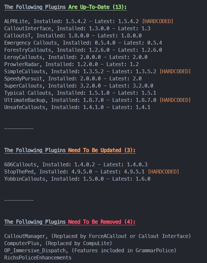The width and height of the screenshot is (207, 263).
Task: Click the HARDCODED tag beside ALPRLite
Action: [158, 21]
